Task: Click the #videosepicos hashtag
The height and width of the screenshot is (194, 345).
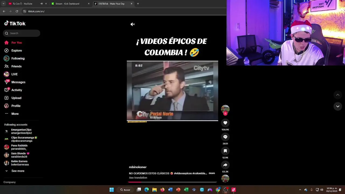Action: pyautogui.click(x=183, y=173)
